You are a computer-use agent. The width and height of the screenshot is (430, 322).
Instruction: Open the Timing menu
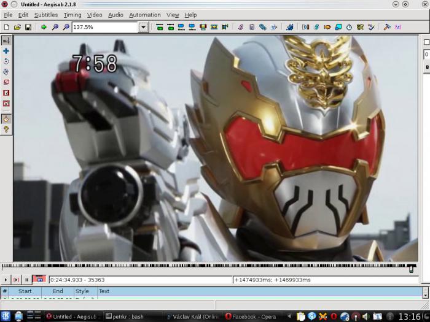[x=72, y=15]
